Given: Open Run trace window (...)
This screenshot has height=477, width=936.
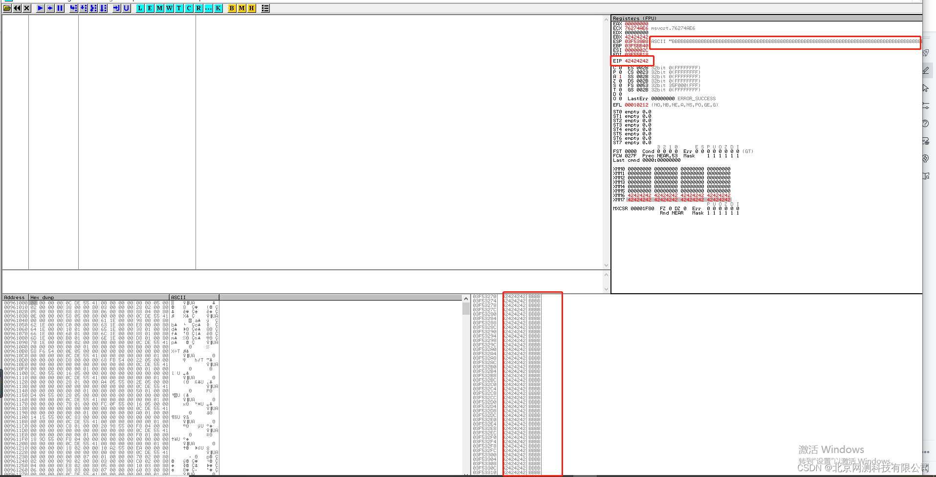Looking at the screenshot, I should click(209, 8).
